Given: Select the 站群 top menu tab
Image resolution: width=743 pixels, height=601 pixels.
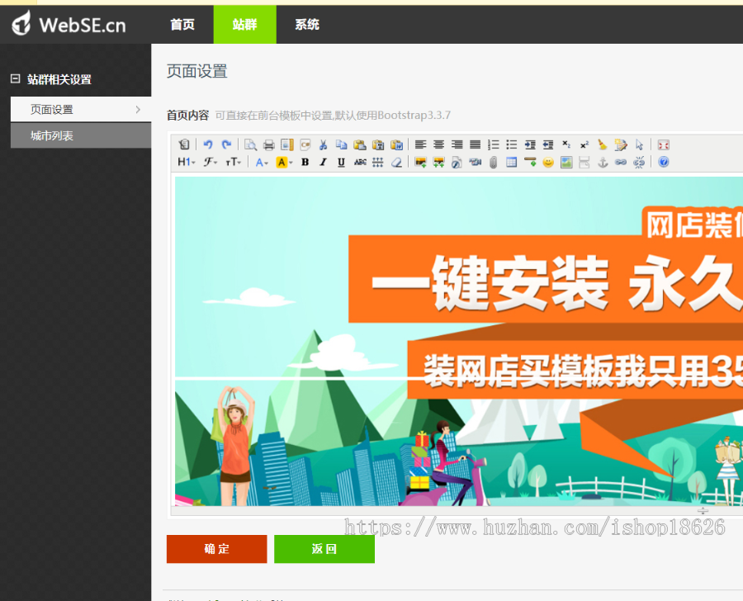Looking at the screenshot, I should [245, 24].
